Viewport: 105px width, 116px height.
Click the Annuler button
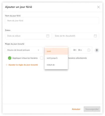[76, 109]
